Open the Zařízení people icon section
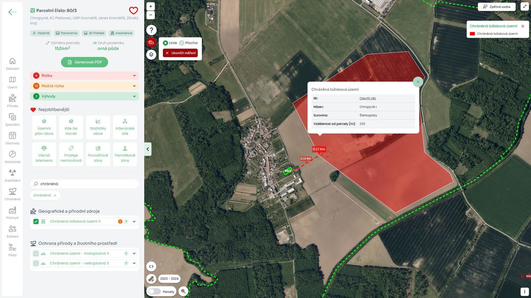 coord(12,232)
